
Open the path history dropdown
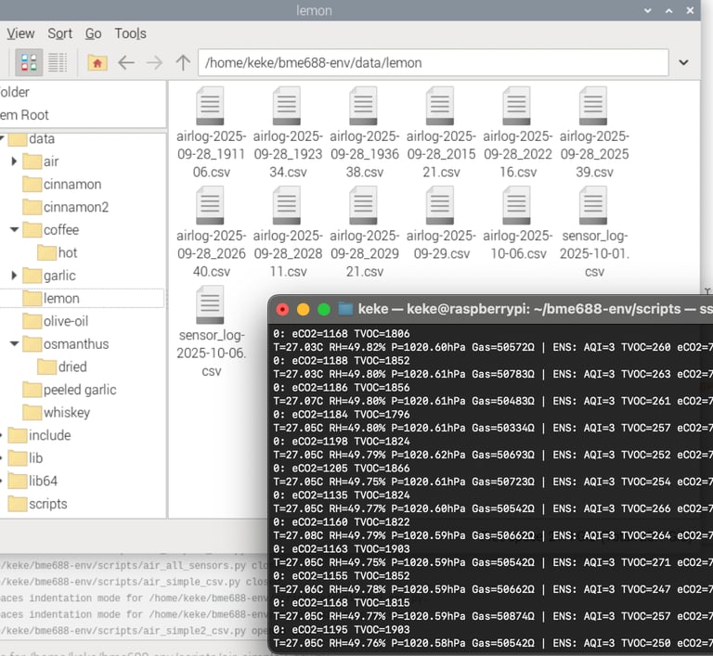tap(684, 63)
